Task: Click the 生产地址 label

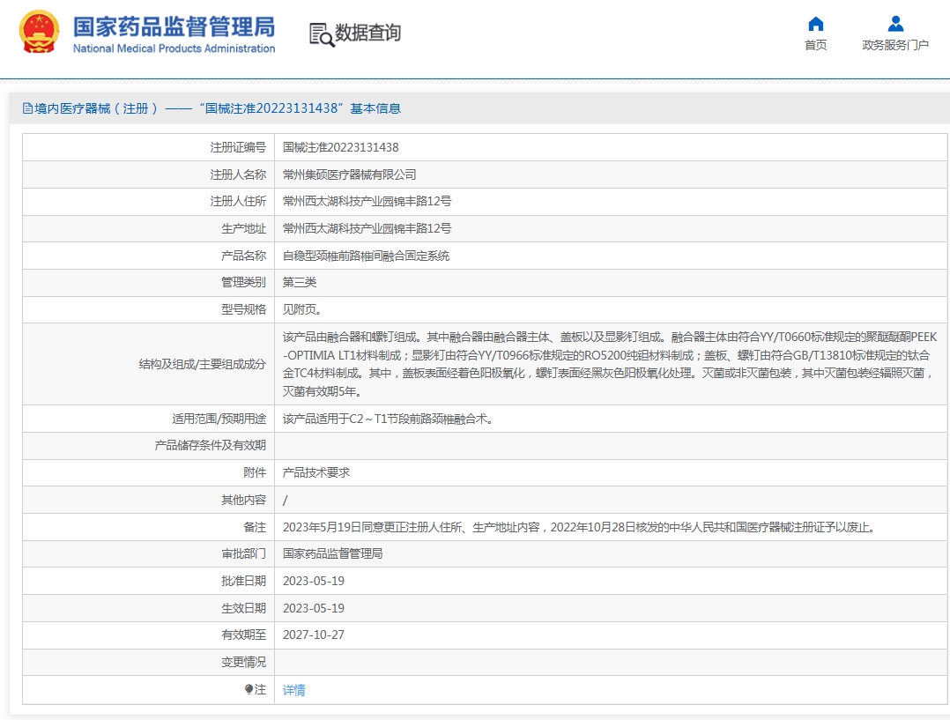Action: click(243, 228)
